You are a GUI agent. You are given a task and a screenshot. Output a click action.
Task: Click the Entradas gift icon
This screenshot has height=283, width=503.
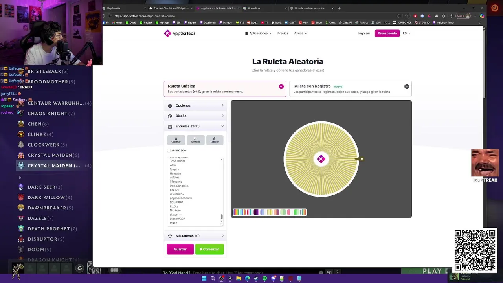pos(170,126)
